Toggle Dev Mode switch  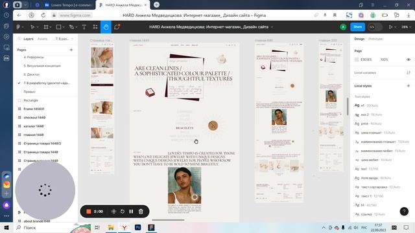[x=375, y=27]
